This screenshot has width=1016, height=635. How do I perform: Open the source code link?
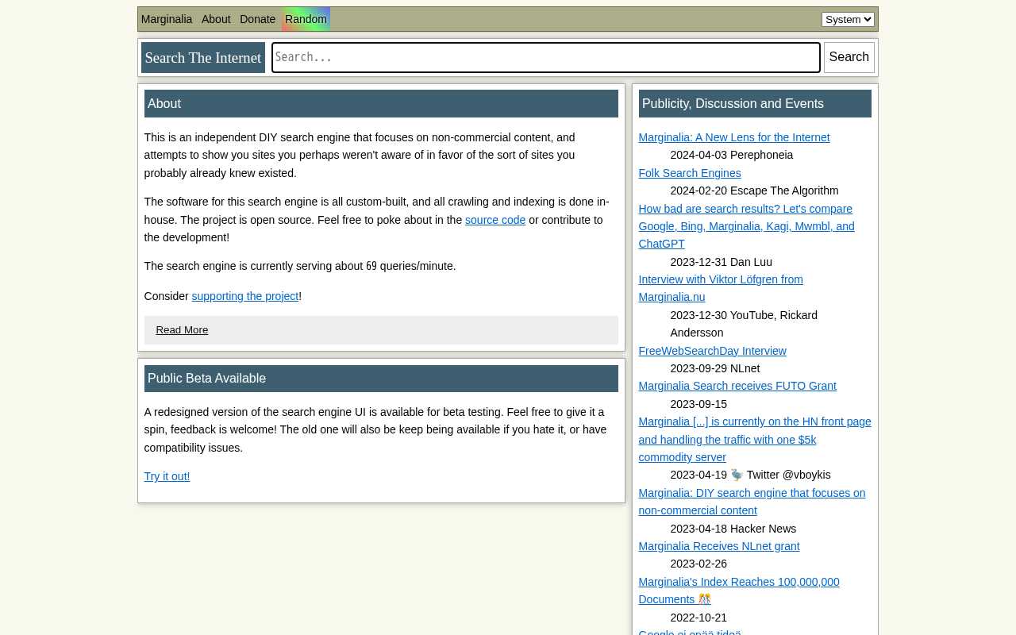click(495, 220)
